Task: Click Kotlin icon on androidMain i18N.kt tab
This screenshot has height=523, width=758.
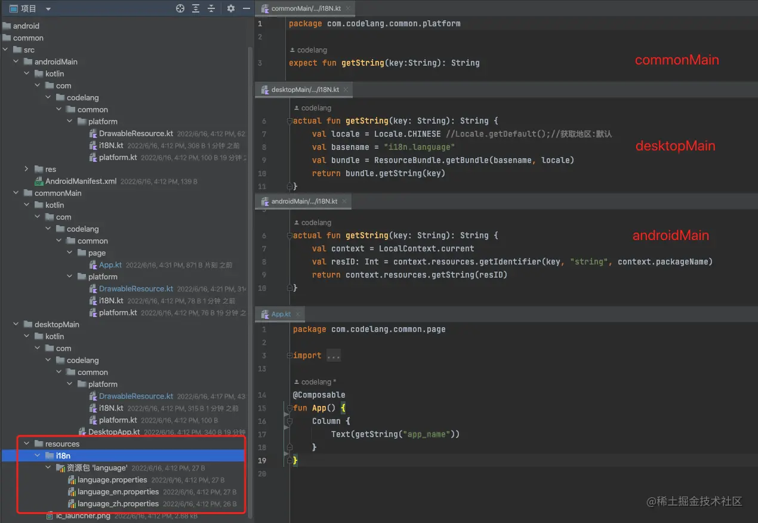Action: 266,202
